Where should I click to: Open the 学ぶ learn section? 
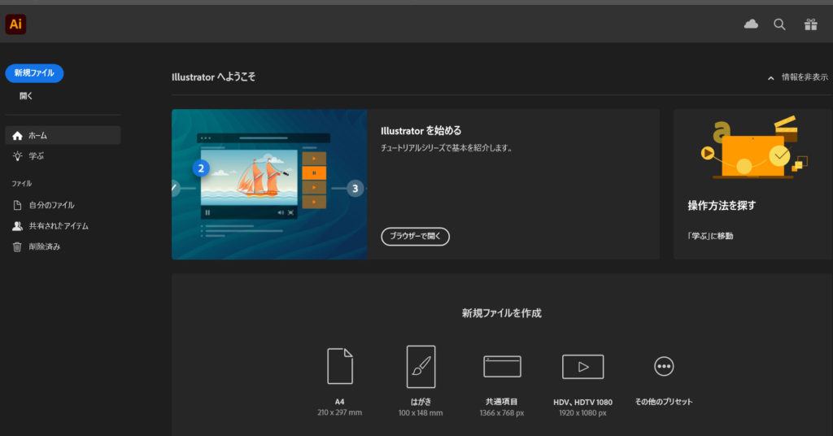pos(37,155)
